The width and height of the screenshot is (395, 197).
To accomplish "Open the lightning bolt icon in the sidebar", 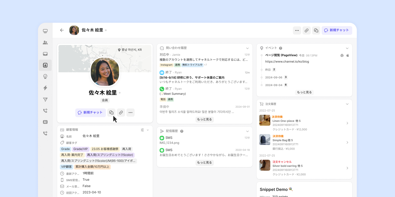I will [x=45, y=88].
